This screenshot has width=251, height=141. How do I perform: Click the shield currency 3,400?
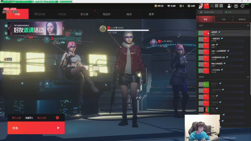pyautogui.click(x=191, y=6)
